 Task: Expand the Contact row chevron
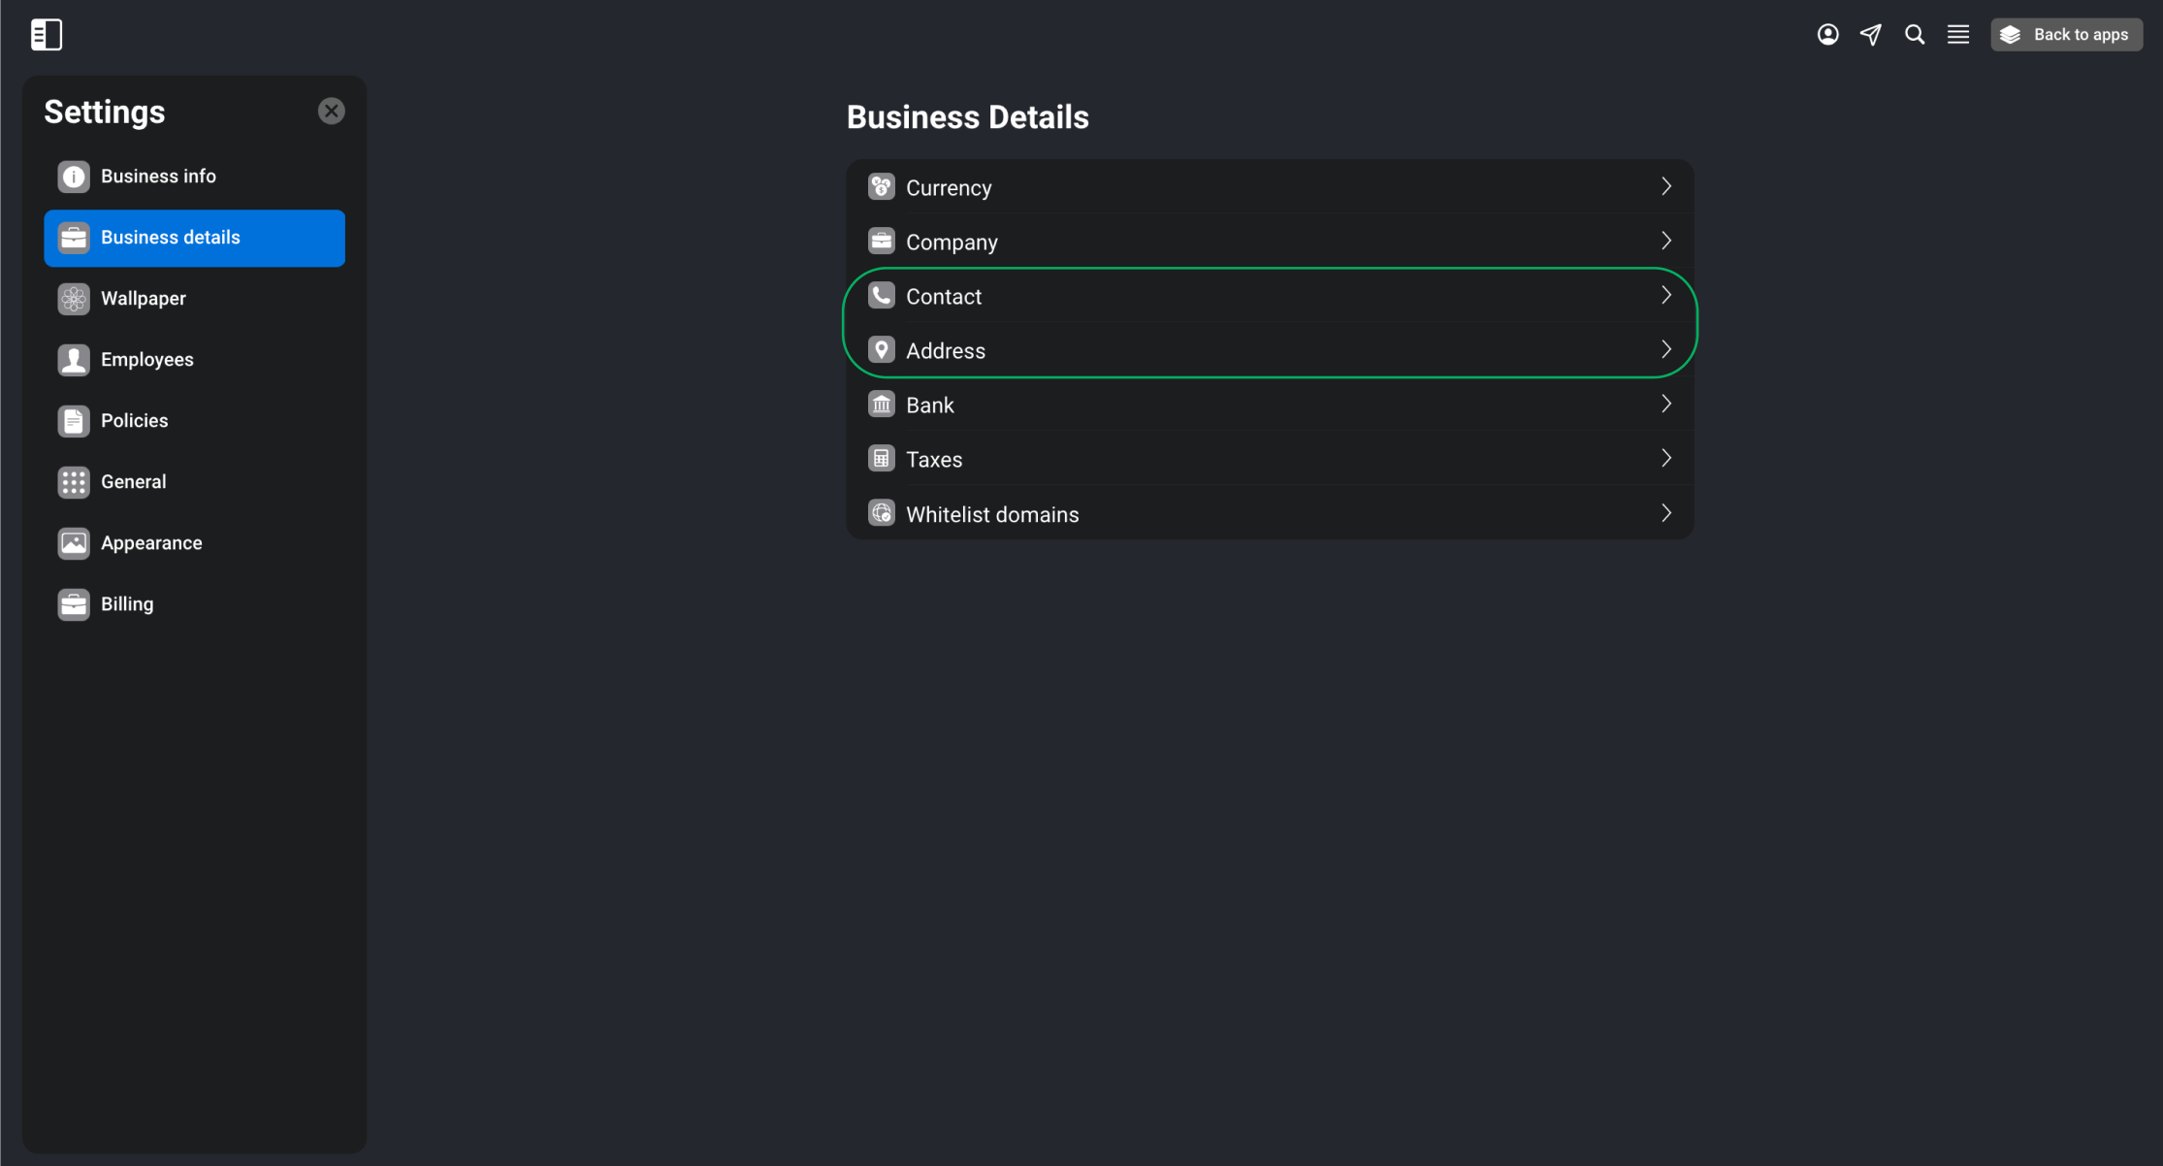click(1666, 295)
